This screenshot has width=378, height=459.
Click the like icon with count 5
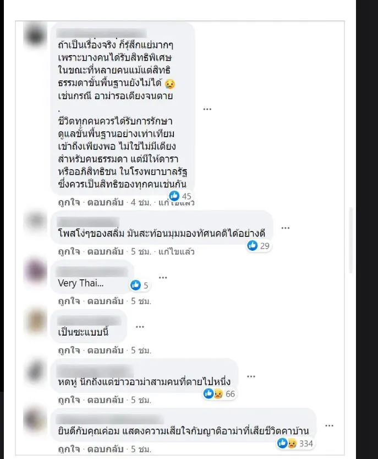click(x=140, y=285)
